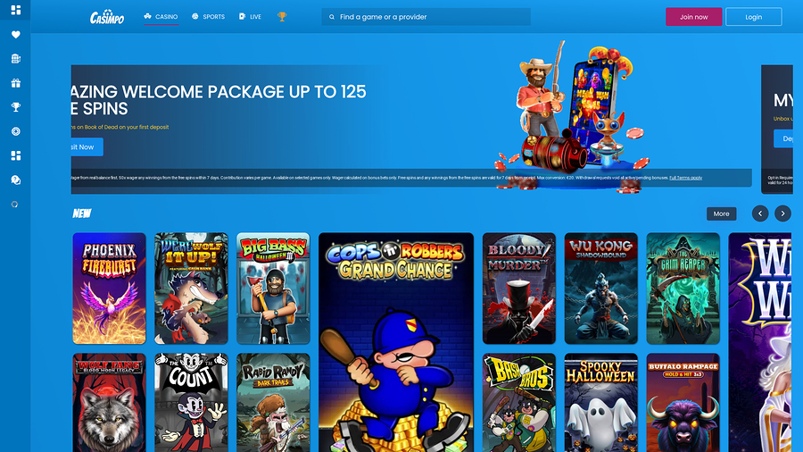The height and width of the screenshot is (452, 803).
Task: Click the More button in New section
Action: pos(721,213)
